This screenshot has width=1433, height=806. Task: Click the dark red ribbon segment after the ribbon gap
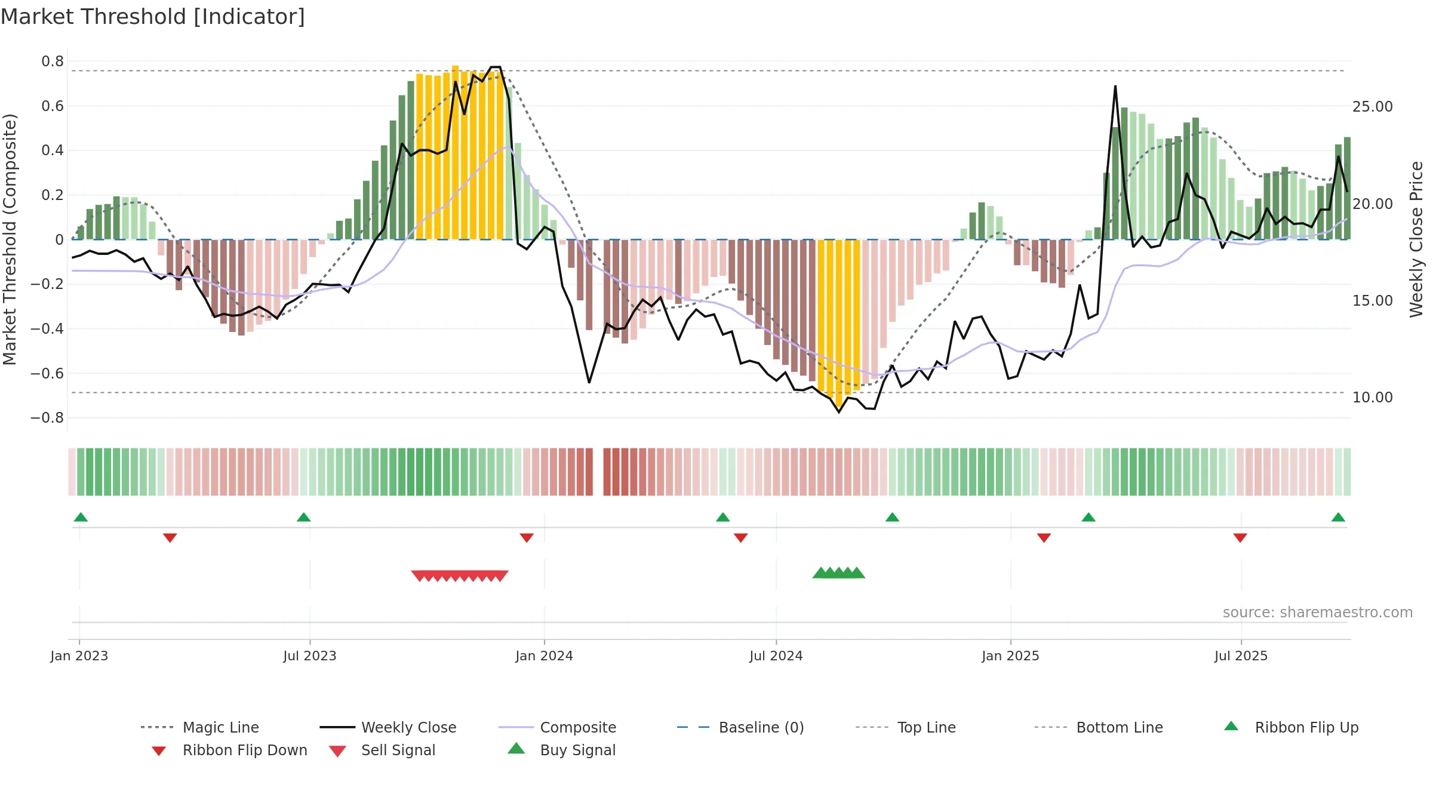[607, 472]
